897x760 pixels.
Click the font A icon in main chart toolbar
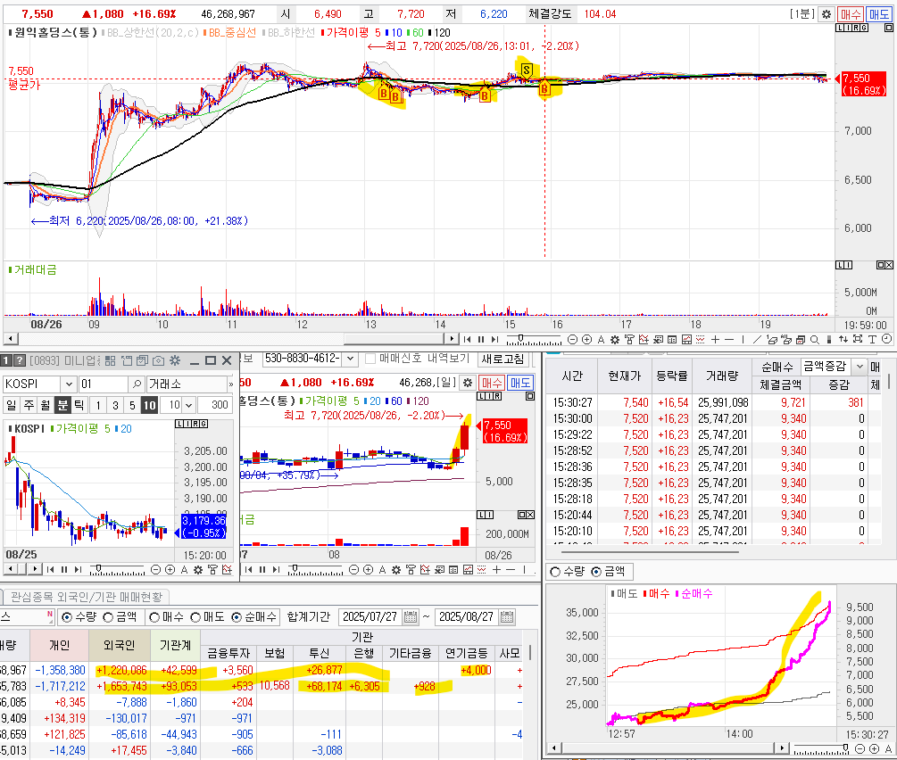point(601,339)
